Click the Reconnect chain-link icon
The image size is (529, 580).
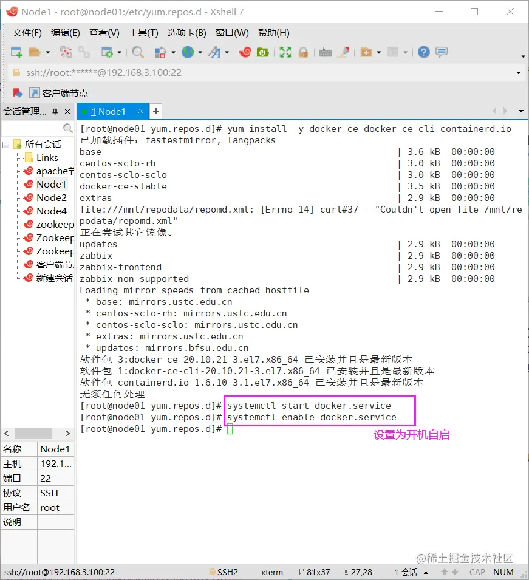pos(84,52)
